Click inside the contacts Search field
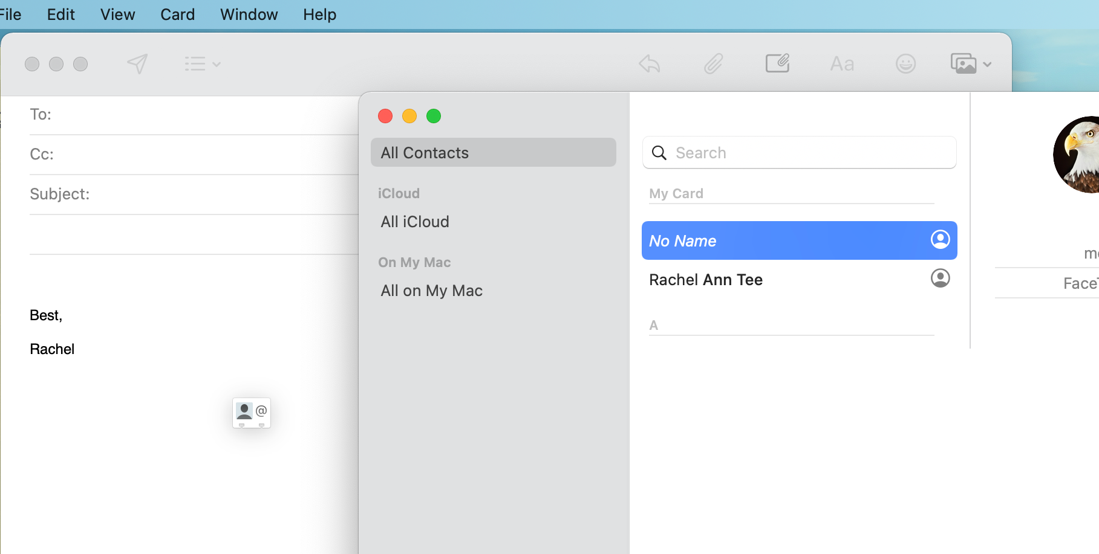 (799, 152)
